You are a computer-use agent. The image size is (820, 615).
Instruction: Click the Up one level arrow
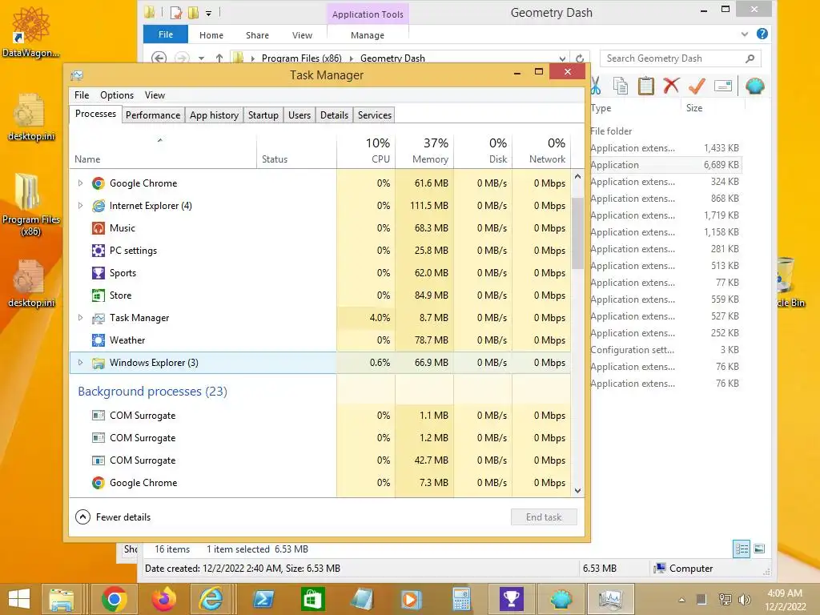click(219, 58)
